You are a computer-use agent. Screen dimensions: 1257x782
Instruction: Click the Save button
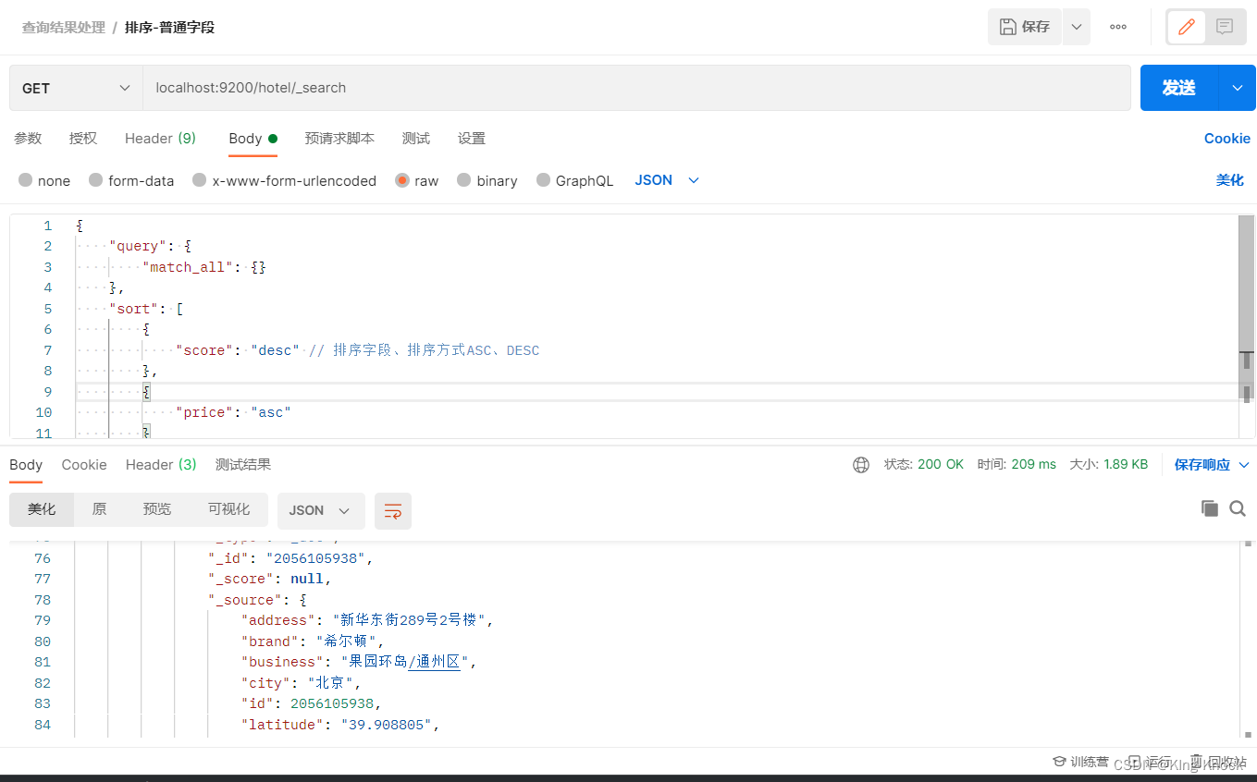1025,27
